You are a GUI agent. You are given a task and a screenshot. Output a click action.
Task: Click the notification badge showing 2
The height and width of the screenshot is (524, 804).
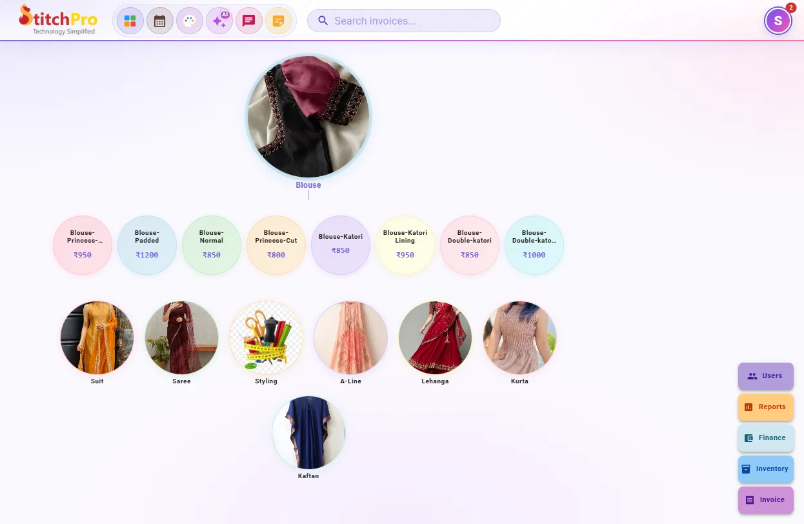(x=790, y=8)
